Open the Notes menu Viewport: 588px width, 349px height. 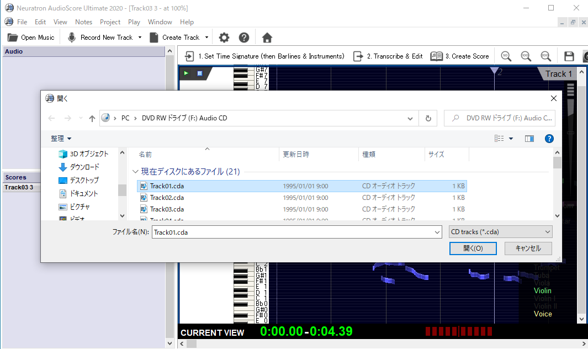click(x=83, y=22)
